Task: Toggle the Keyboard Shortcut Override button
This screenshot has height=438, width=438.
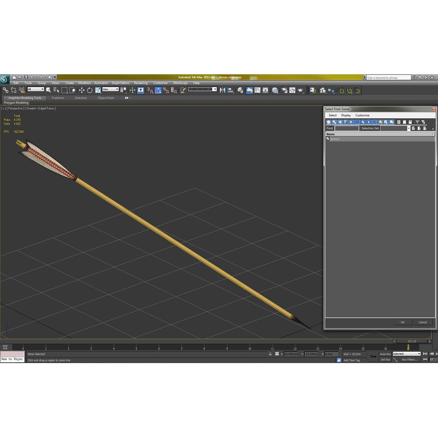Action: (x=140, y=90)
